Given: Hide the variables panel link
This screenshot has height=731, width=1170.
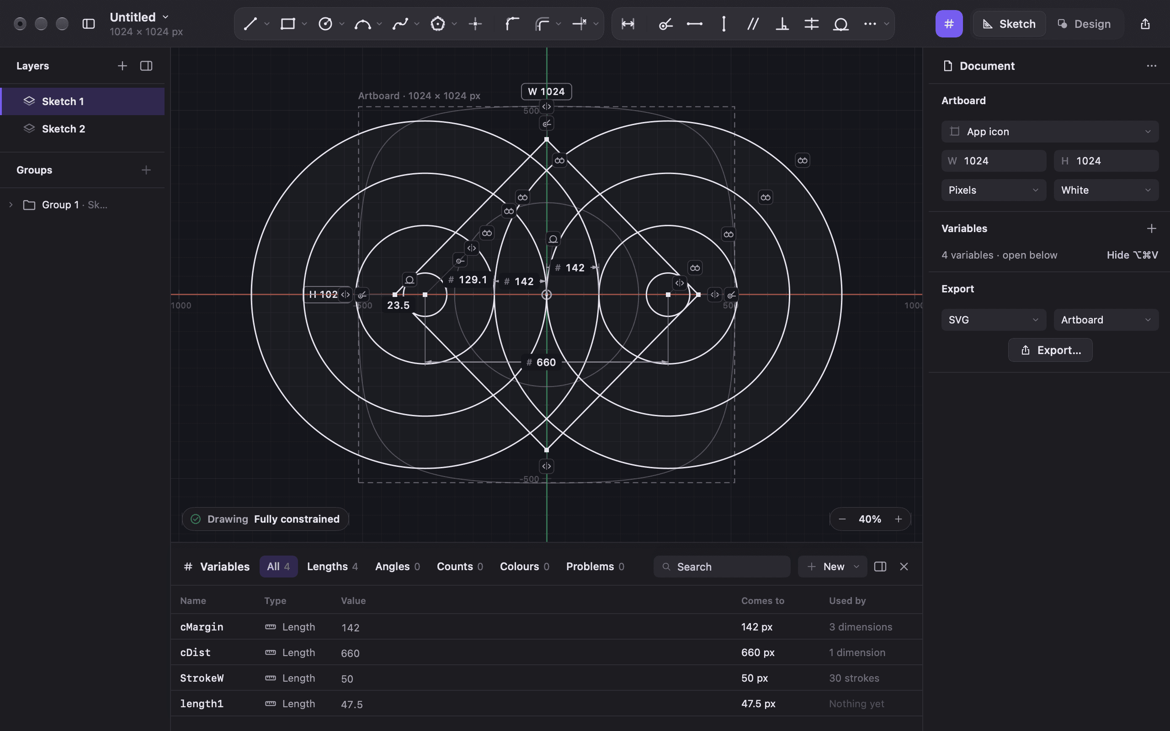Looking at the screenshot, I should tap(1132, 255).
